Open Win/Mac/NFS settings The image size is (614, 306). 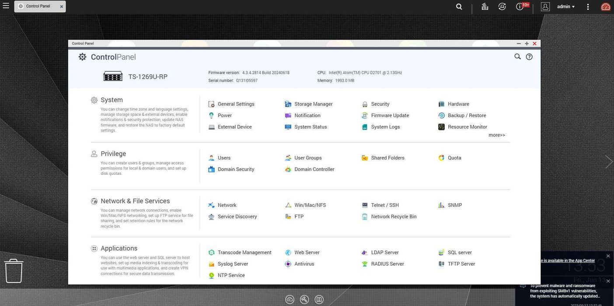(305, 205)
